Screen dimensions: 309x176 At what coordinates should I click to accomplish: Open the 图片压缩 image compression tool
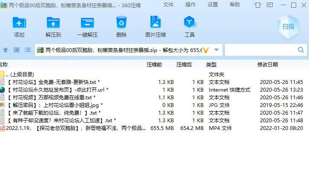pos(156,26)
